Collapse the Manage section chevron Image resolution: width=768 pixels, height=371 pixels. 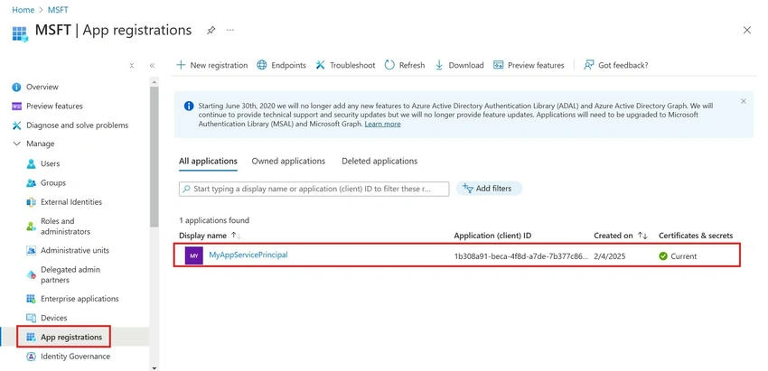pyautogui.click(x=16, y=144)
